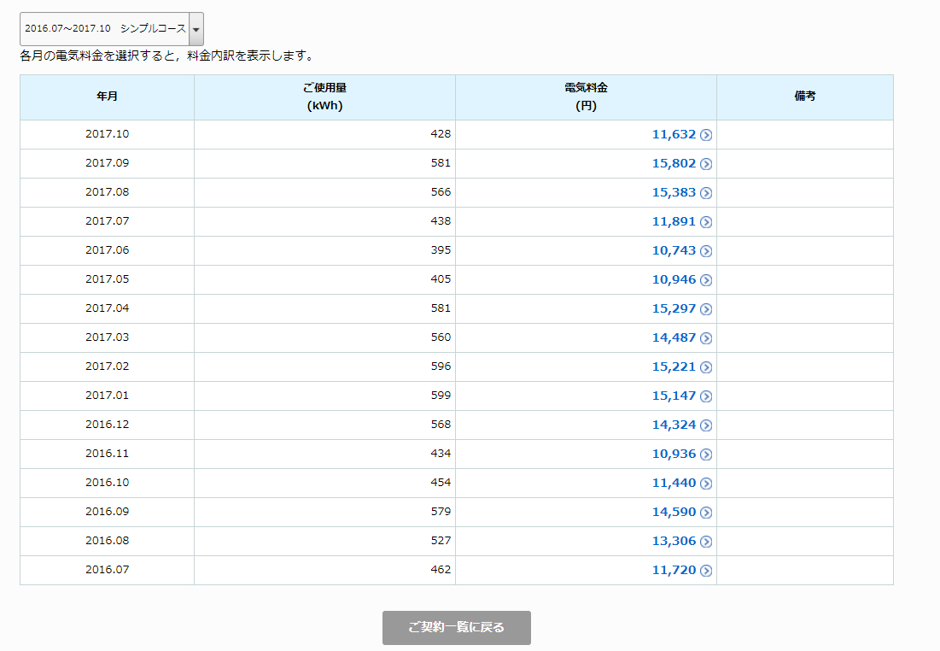The image size is (940, 651).
Task: Select the 2016.07～2017.10 シンプルコース combo box
Action: click(x=104, y=29)
